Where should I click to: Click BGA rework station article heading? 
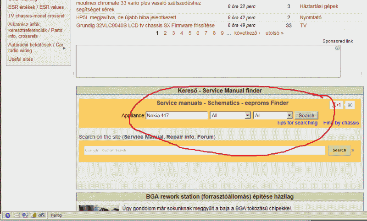(220, 197)
